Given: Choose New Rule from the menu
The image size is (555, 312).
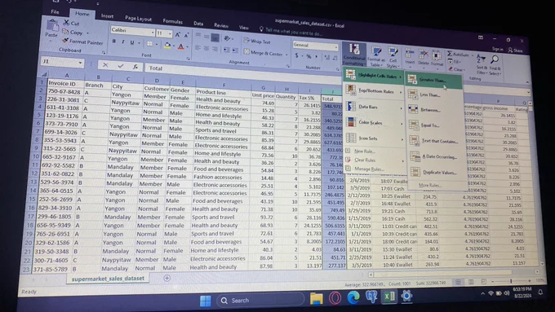Looking at the screenshot, I should (365, 152).
